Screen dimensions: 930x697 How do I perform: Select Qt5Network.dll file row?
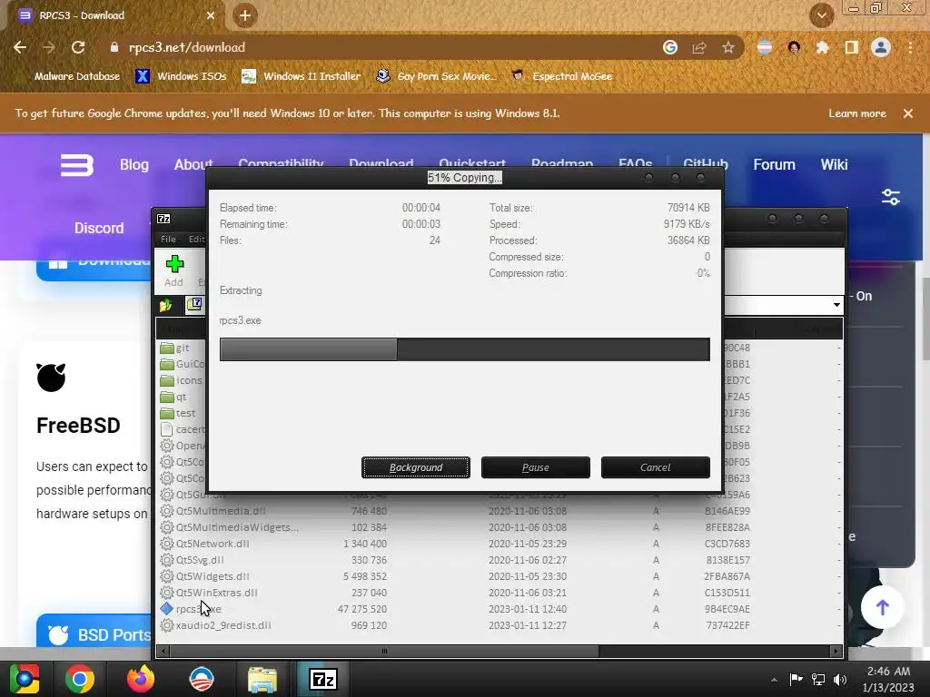pos(499,544)
